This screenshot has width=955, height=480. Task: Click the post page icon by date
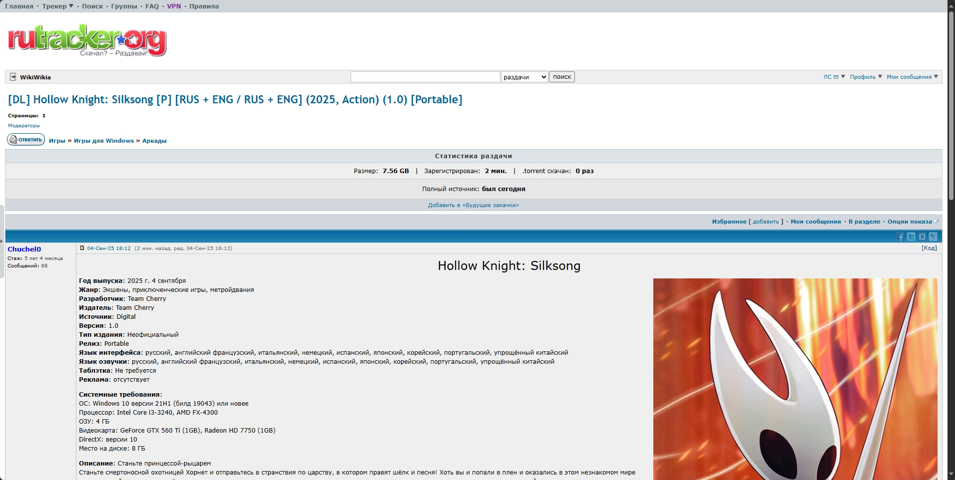coord(82,248)
